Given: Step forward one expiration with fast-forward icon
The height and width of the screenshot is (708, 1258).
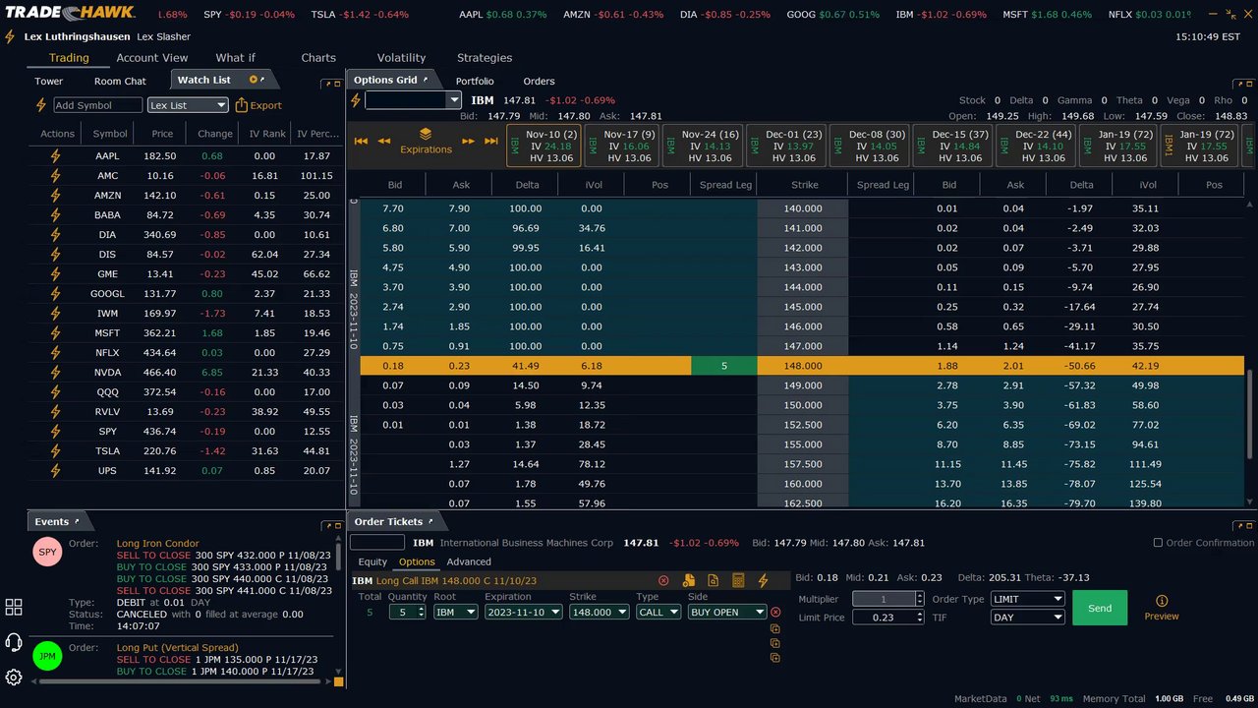Looking at the screenshot, I should (x=468, y=142).
